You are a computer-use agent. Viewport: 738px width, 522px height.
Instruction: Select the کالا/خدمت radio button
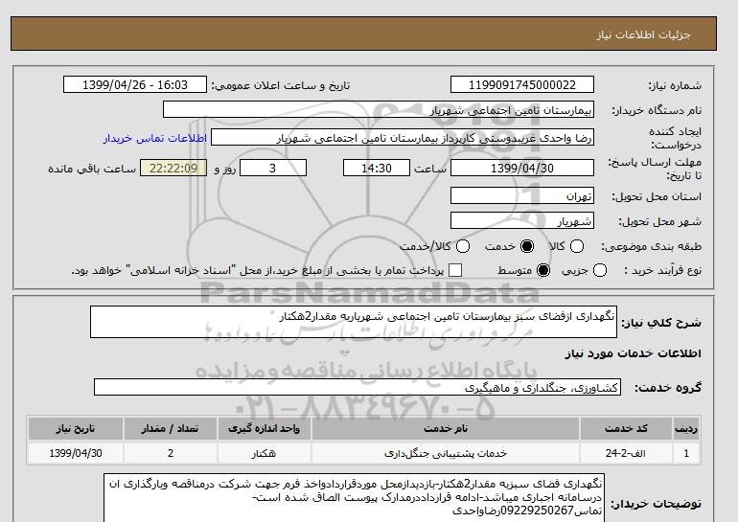click(x=463, y=246)
